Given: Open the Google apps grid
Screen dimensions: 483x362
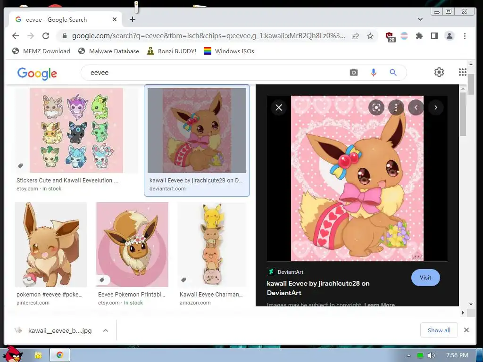Looking at the screenshot, I should (x=462, y=72).
